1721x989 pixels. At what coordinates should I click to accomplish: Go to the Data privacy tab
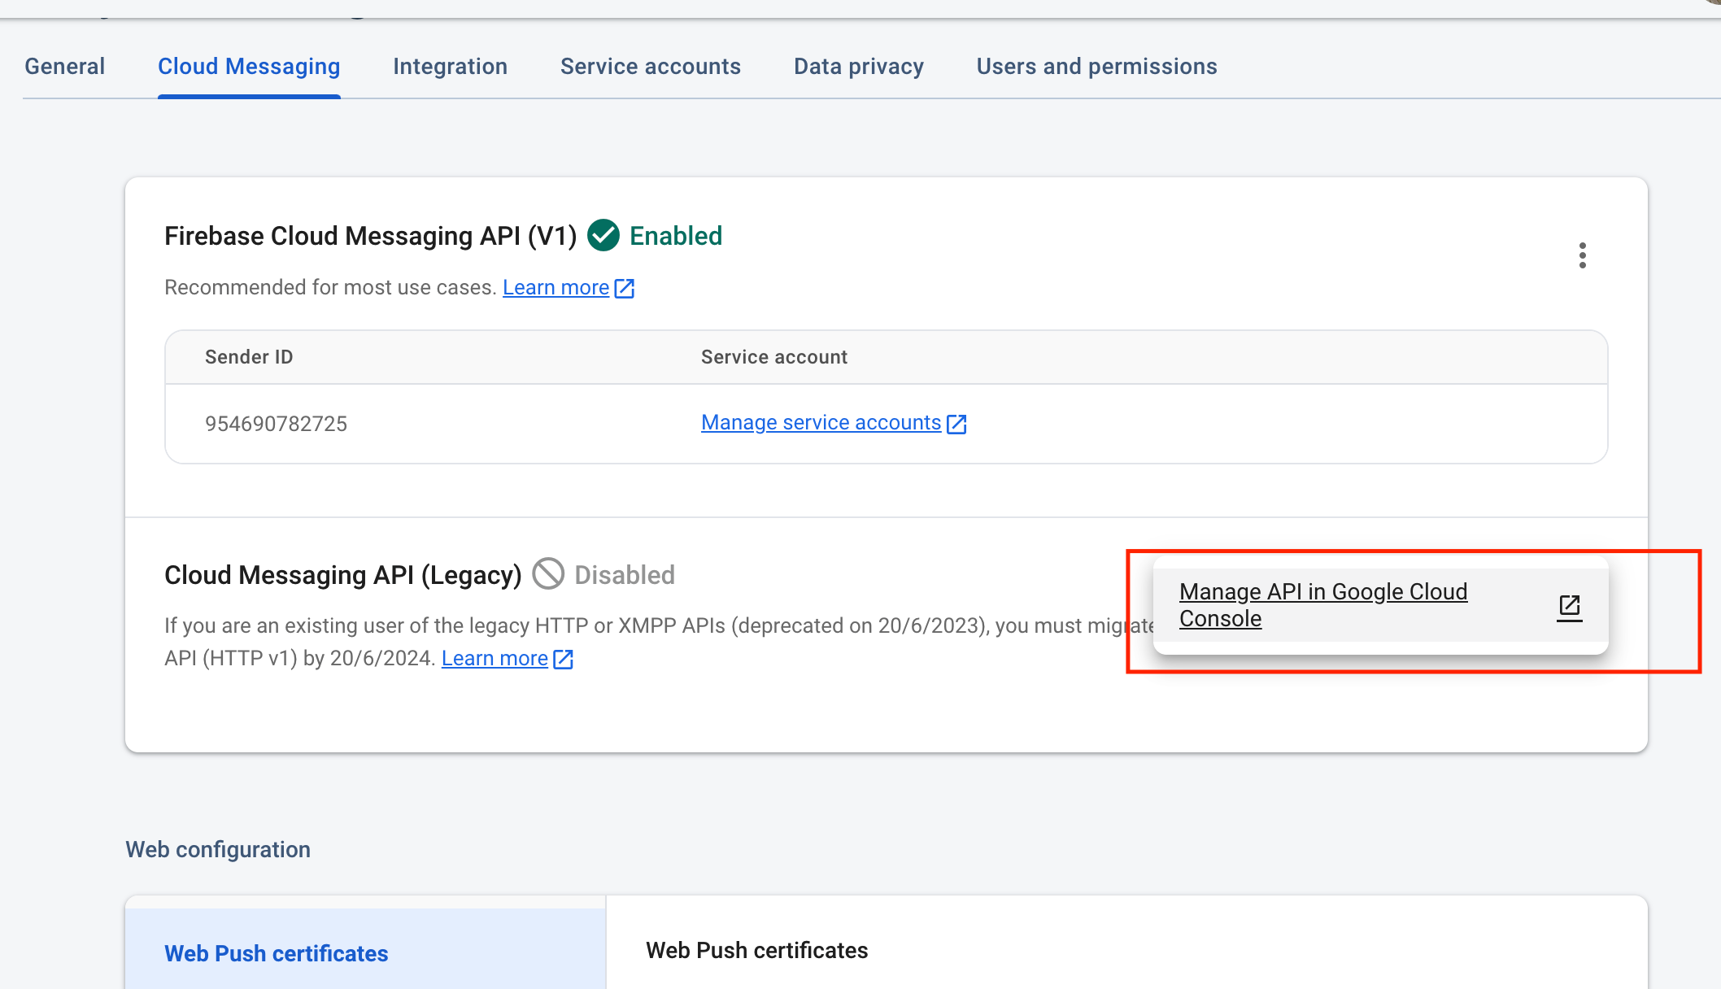point(858,67)
